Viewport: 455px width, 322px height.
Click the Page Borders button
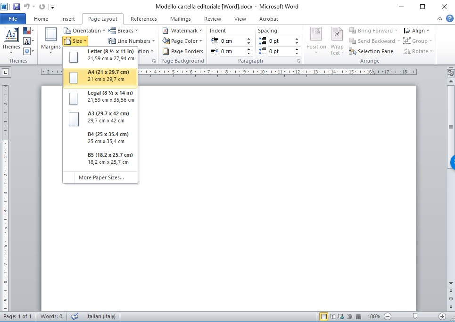click(x=182, y=51)
